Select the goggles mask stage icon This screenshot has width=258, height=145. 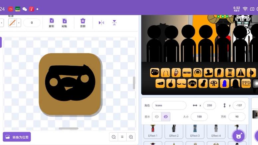click(155, 72)
